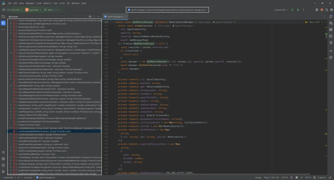334x180 pixels.
Task: Open the Refactor menu
Action: click(x=47, y=3)
